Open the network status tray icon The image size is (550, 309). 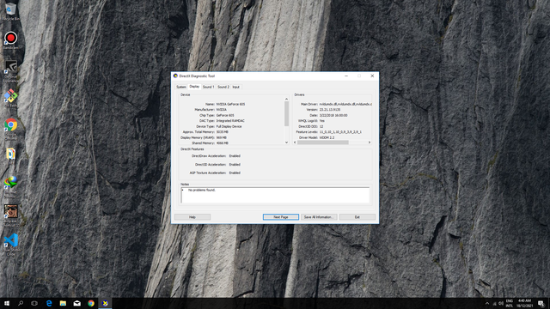point(495,303)
